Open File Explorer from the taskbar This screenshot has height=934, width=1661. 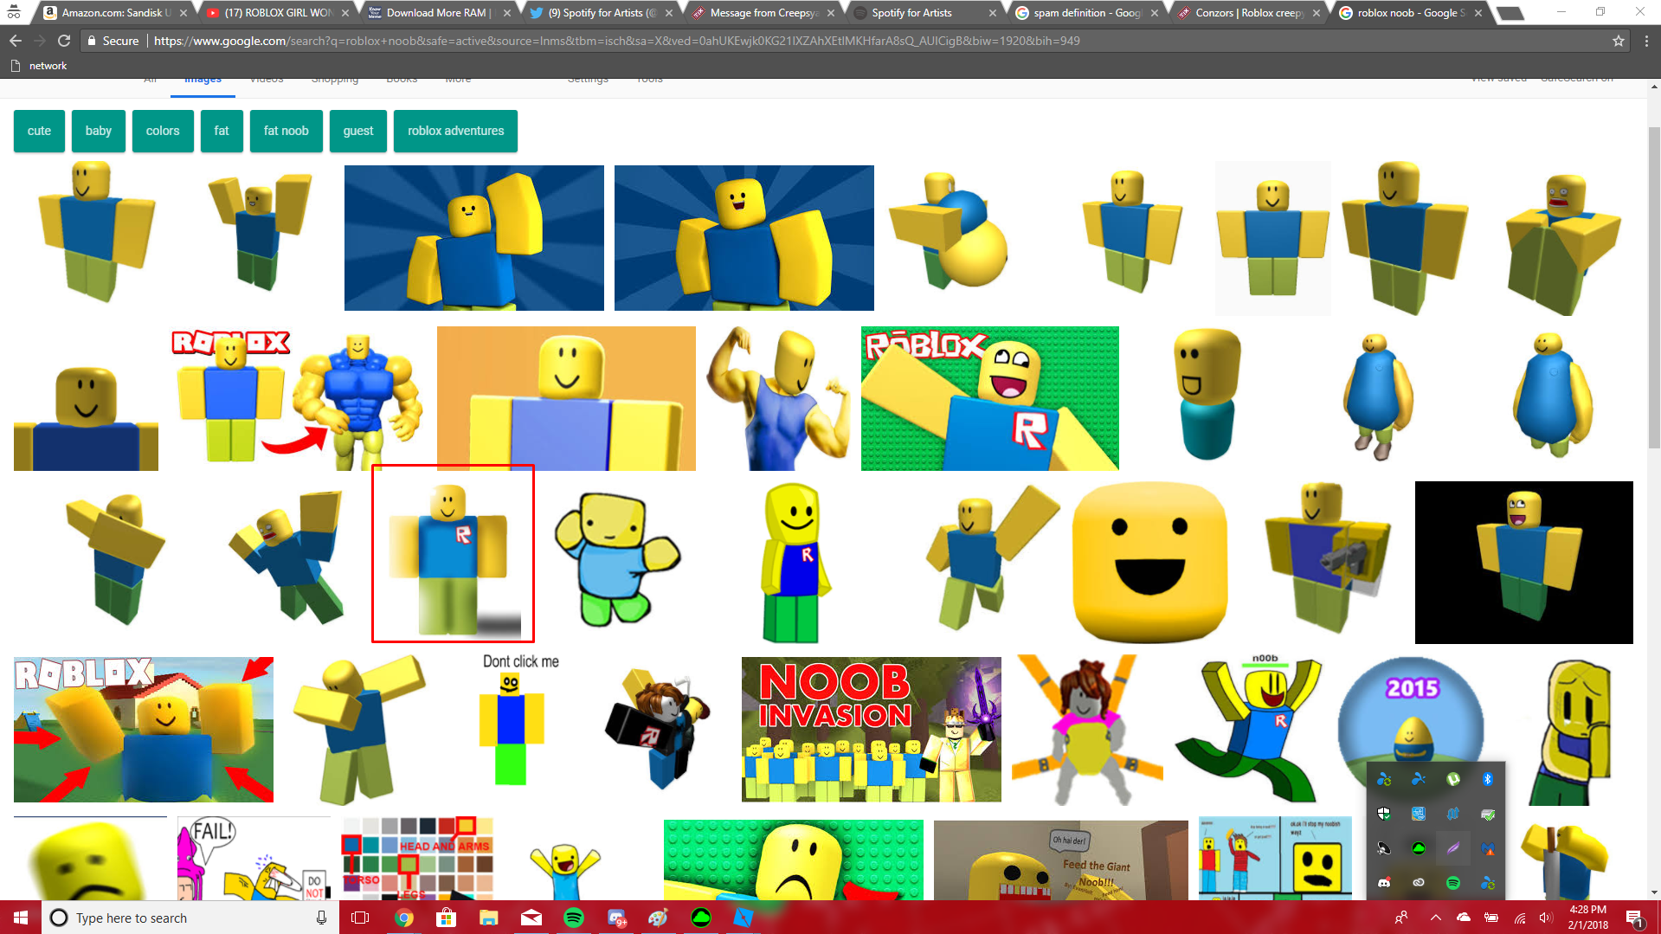tap(489, 918)
